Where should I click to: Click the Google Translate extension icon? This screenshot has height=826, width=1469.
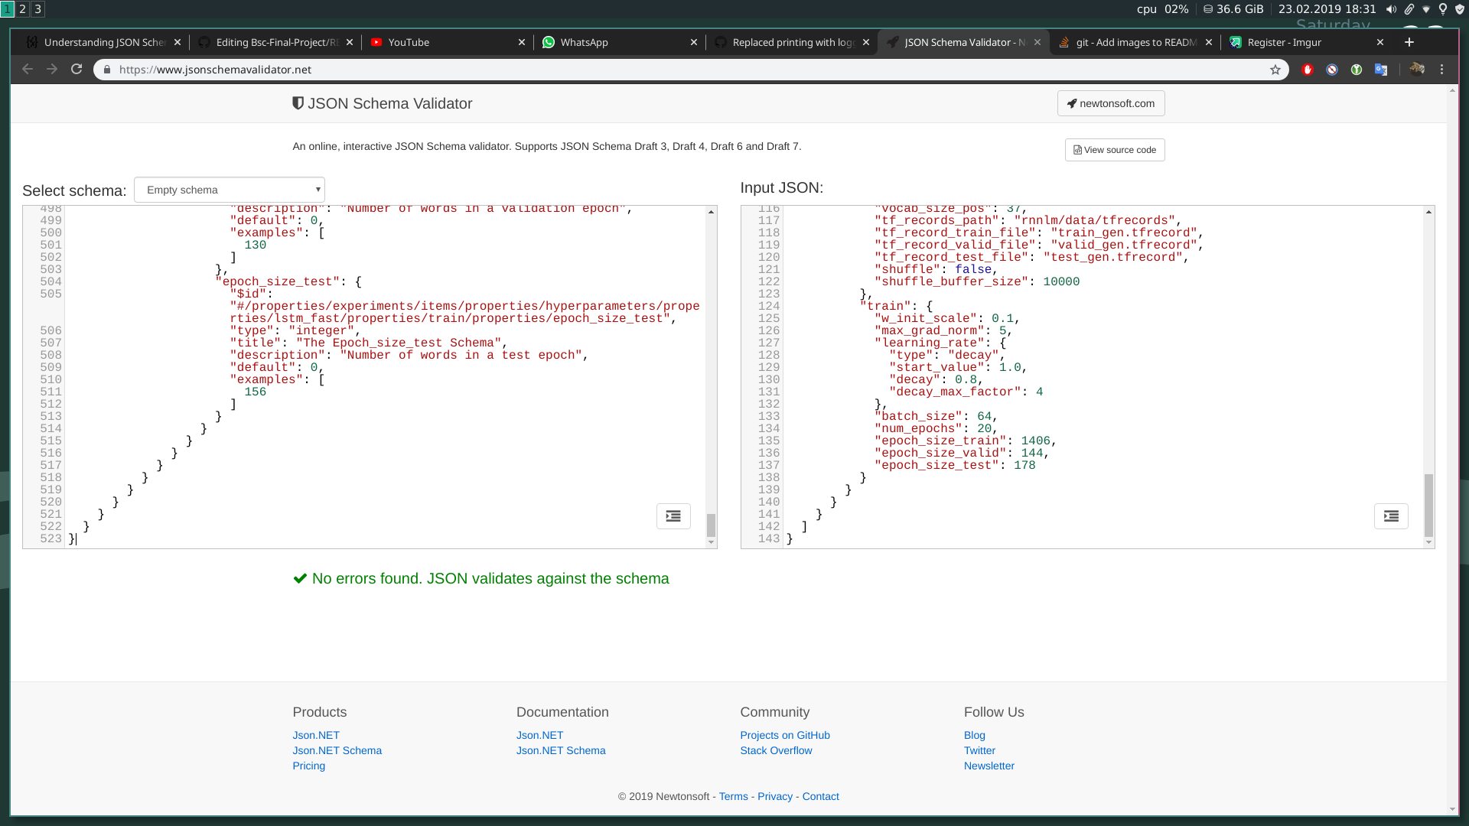1381,70
